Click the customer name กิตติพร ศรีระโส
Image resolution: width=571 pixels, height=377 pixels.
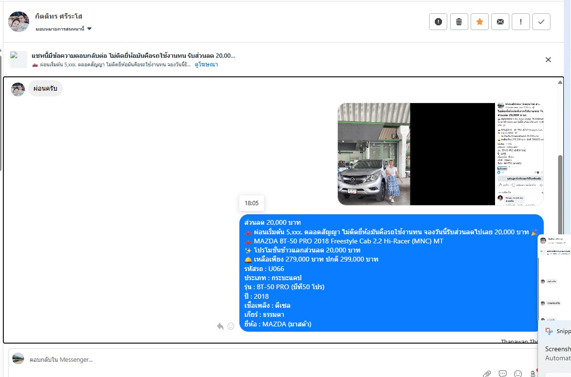tap(59, 16)
